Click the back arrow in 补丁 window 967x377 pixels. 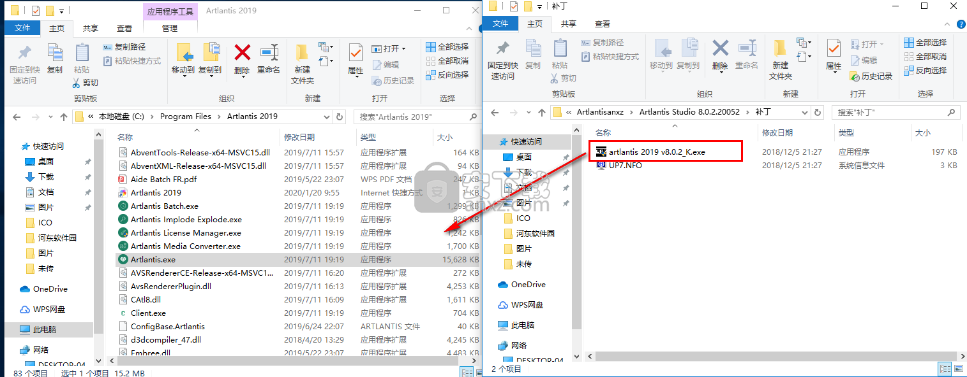point(494,113)
